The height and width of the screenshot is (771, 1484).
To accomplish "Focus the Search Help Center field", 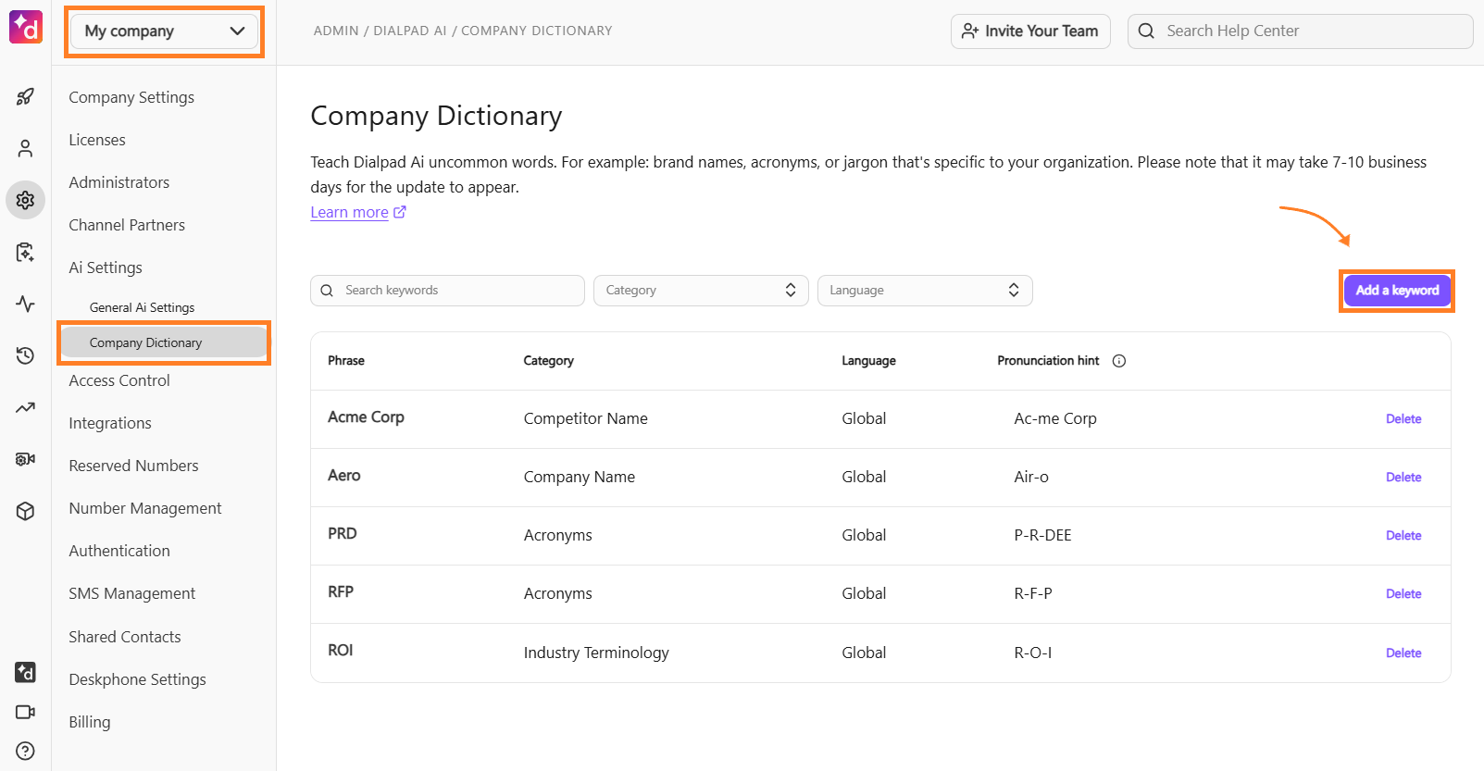I will point(1300,31).
